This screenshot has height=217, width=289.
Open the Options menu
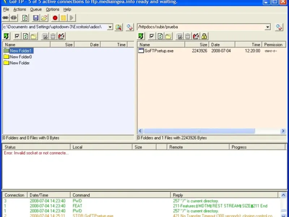pos(52,9)
